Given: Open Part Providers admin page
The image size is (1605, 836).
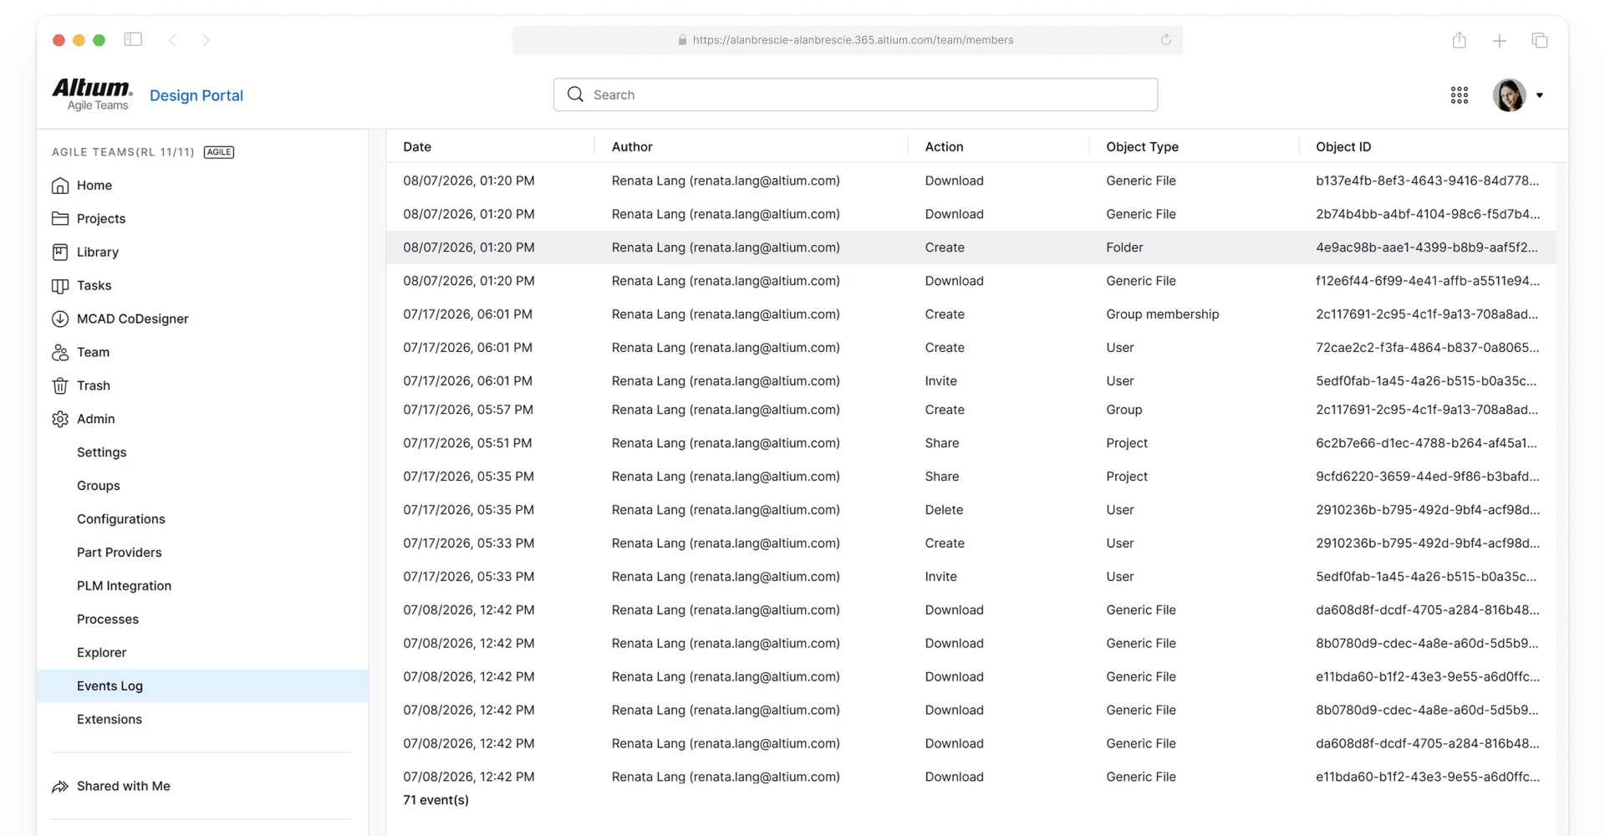Looking at the screenshot, I should click(x=120, y=553).
